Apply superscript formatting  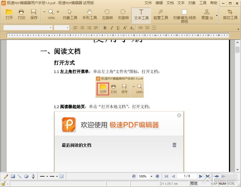pos(125,28)
